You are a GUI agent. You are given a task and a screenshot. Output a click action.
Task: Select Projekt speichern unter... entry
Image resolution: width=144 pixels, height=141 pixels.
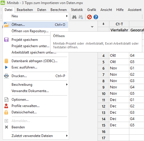tap(31, 46)
